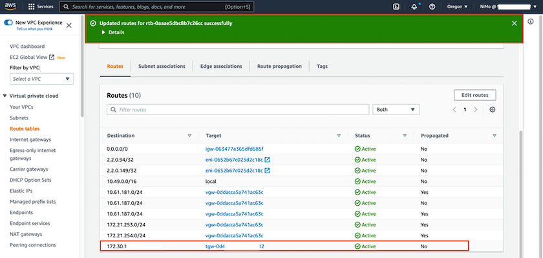Dismiss the green success banner

click(x=515, y=23)
